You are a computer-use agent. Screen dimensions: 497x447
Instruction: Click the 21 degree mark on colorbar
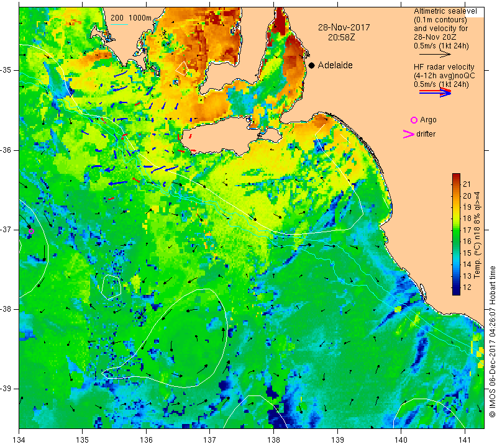click(x=467, y=184)
